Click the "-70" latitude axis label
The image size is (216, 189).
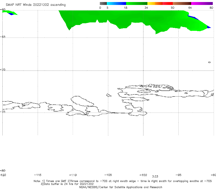coord(3,70)
